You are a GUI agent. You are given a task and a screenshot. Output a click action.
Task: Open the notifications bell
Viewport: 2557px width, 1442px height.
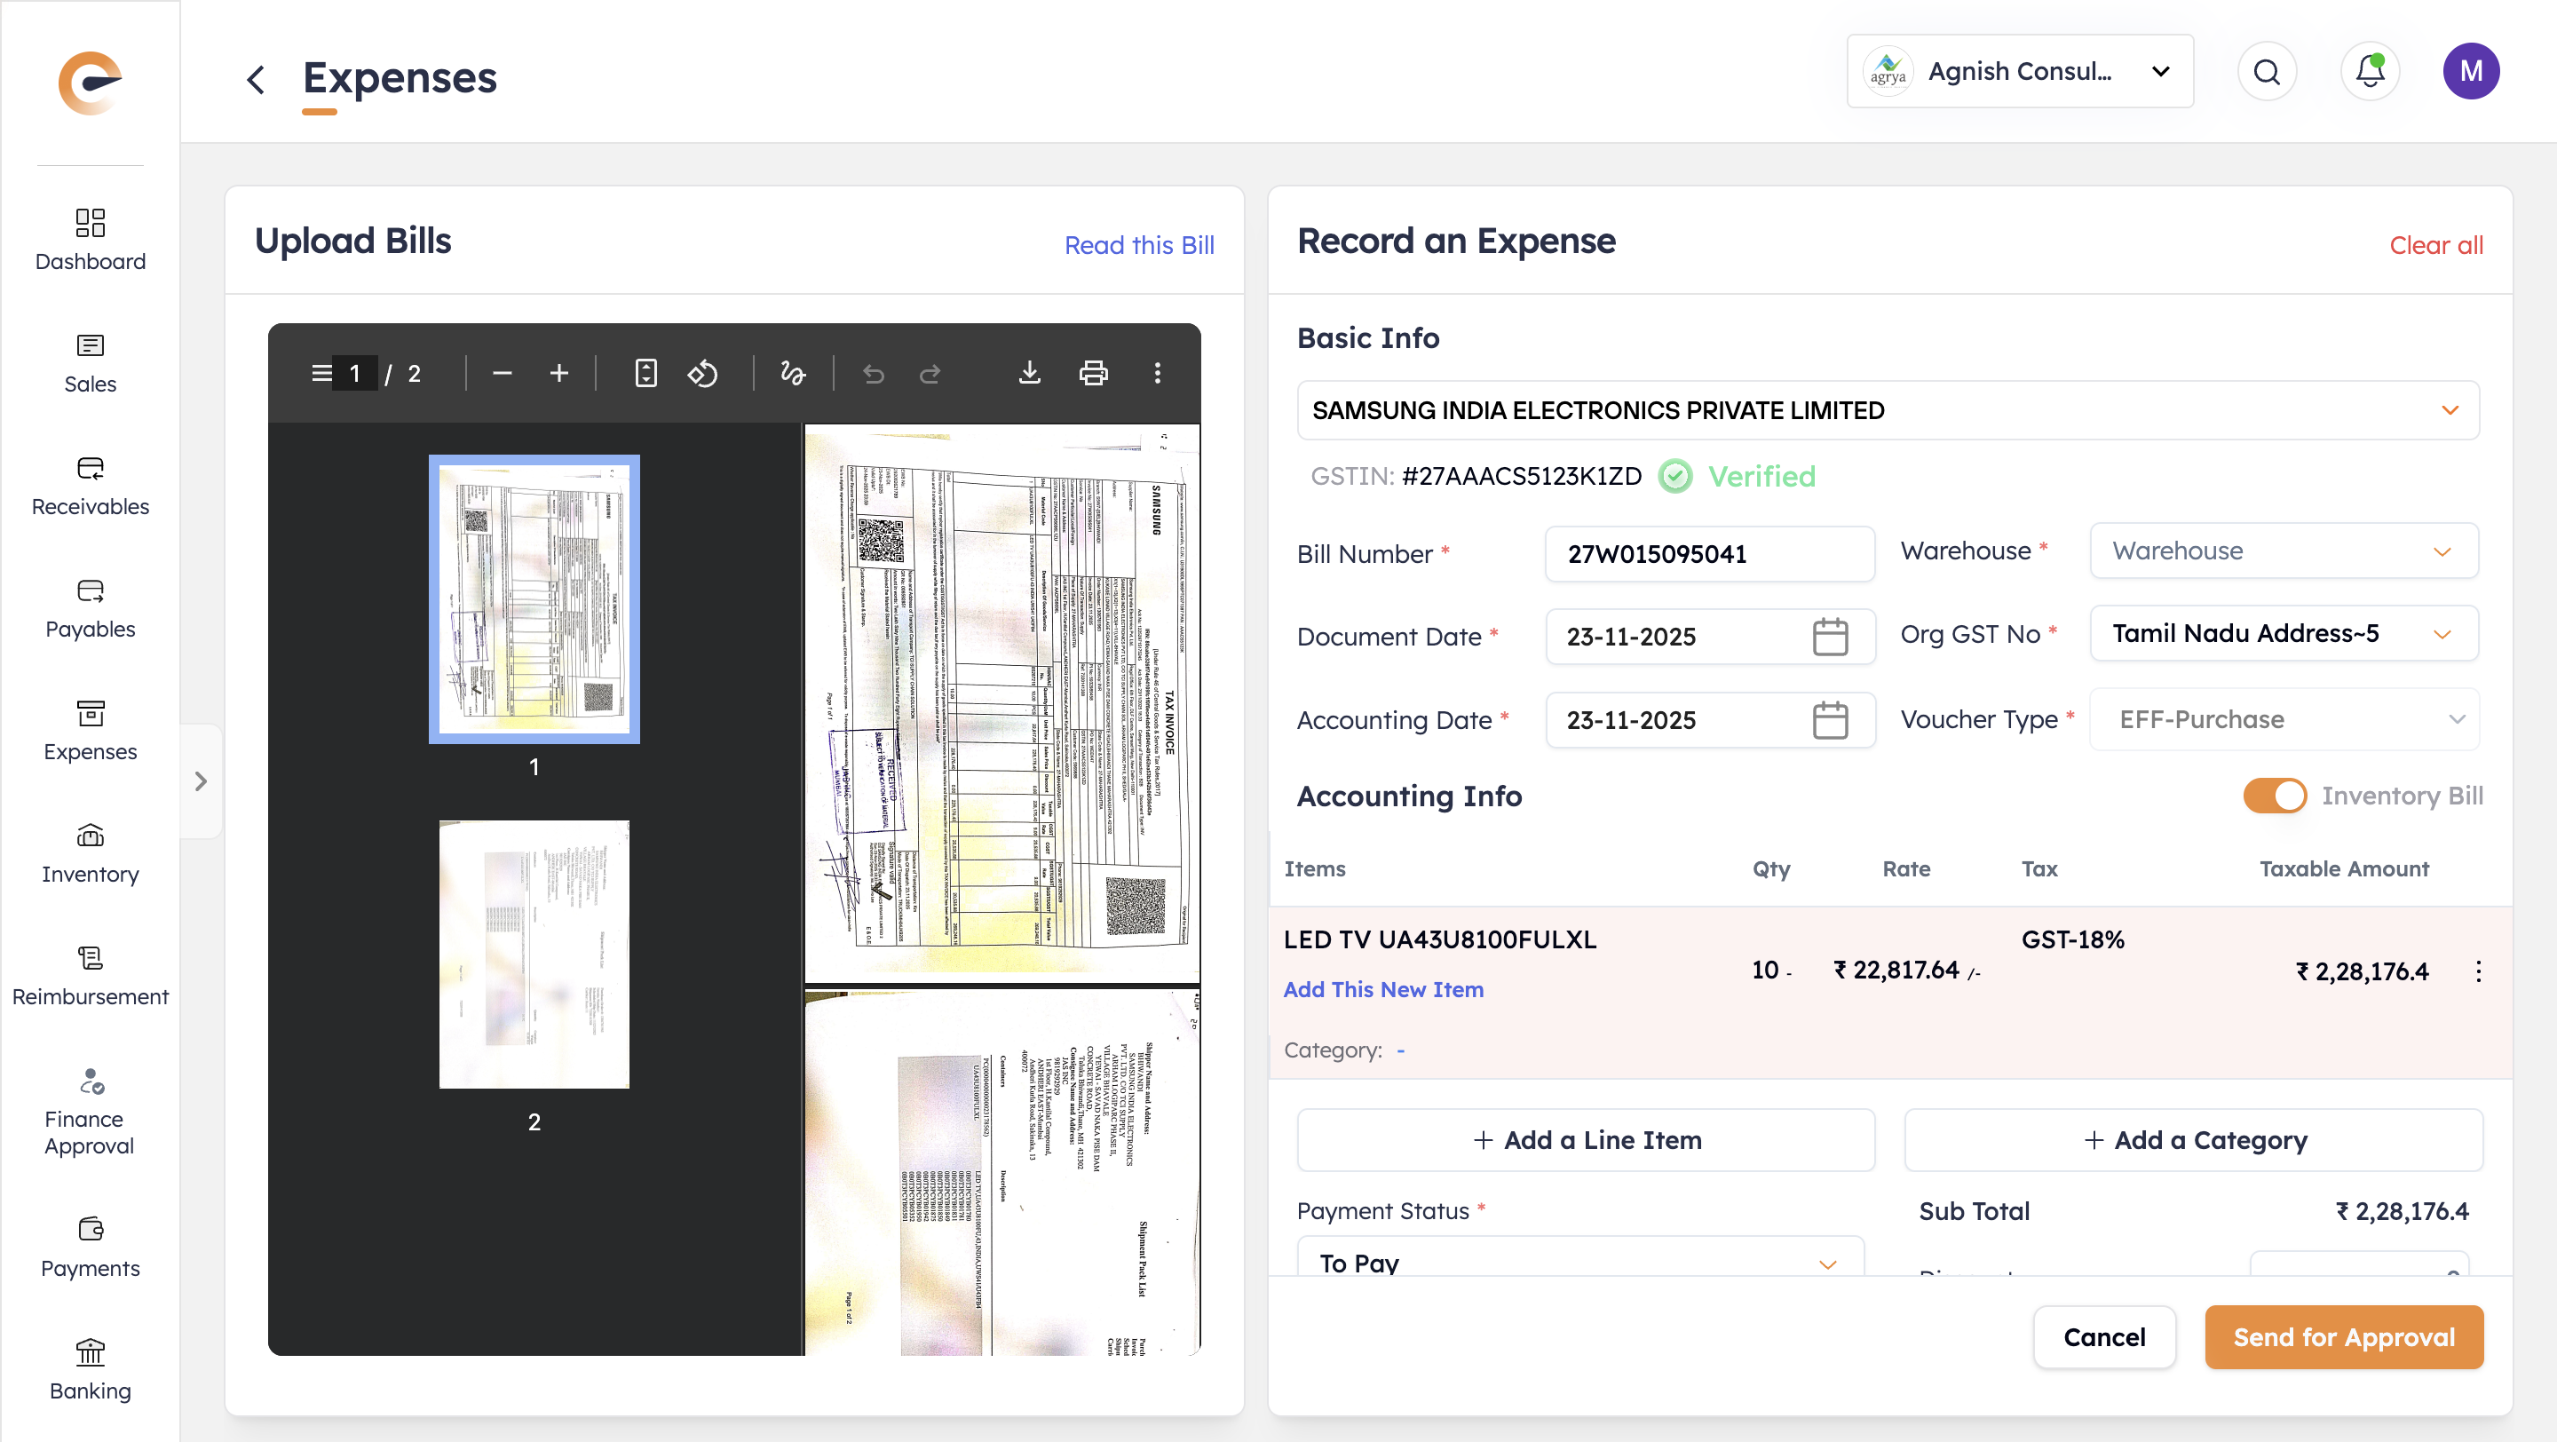pos(2370,71)
